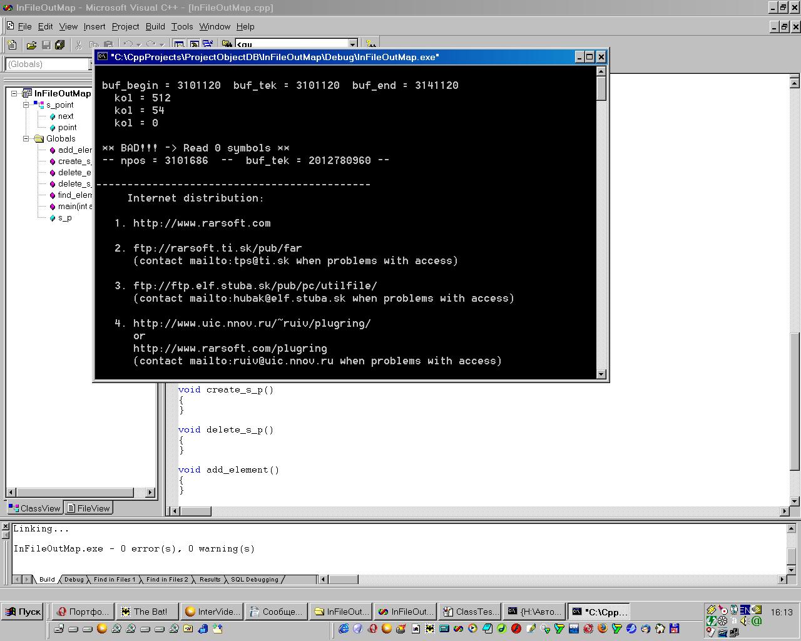
Task: Collapse the Globals folder node
Action: point(26,138)
